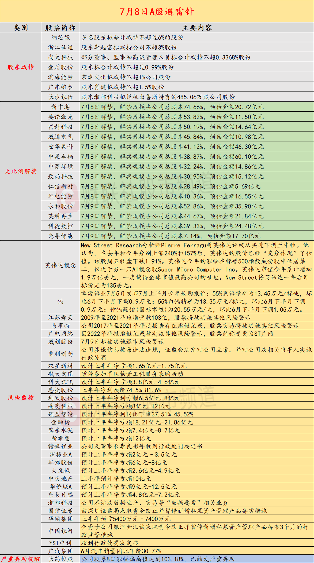Select stock name 长沙银行
This screenshot has width=314, height=563.
60,97
